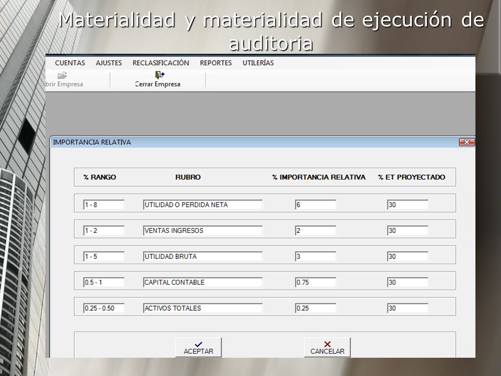Open the UTILERÍAS menu
The width and height of the screenshot is (501, 376).
pyautogui.click(x=258, y=63)
